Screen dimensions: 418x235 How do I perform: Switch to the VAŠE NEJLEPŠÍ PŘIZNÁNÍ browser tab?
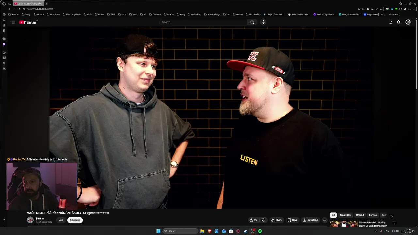point(28,4)
